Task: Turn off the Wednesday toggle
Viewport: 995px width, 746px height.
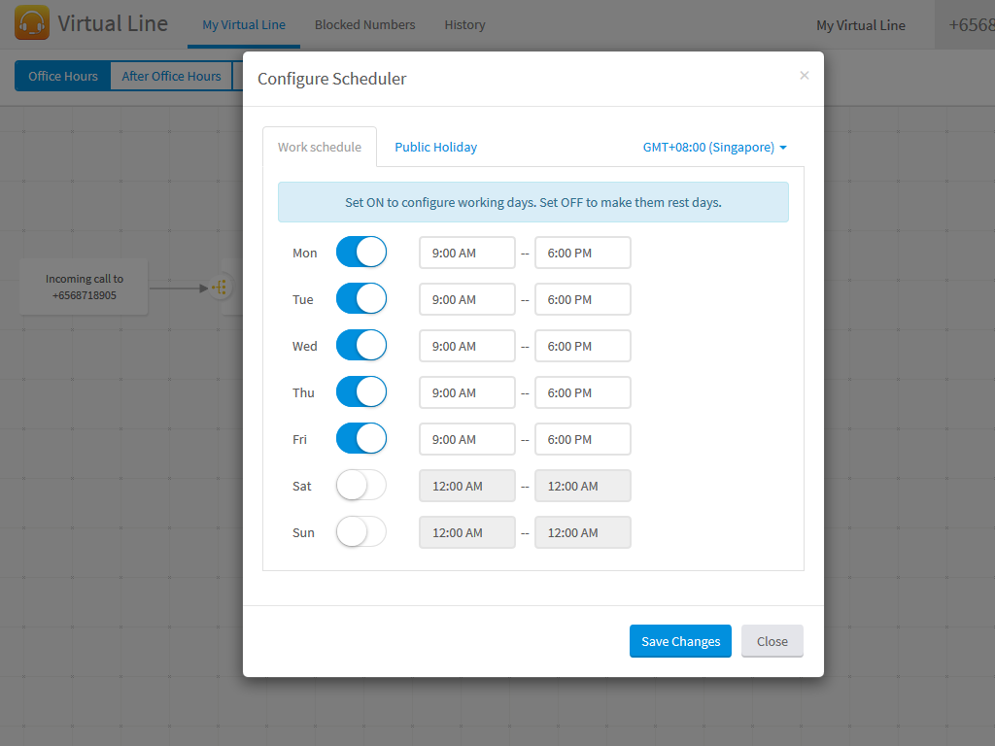Action: point(360,345)
